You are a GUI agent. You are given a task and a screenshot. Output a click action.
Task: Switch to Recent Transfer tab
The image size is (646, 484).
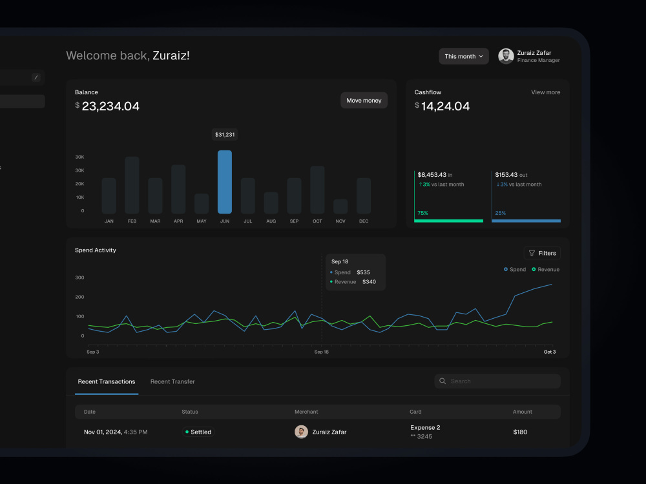(172, 381)
